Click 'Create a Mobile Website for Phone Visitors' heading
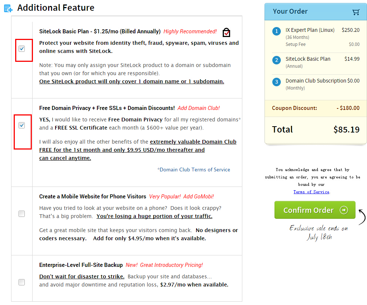The image size is (367, 305). click(x=93, y=197)
